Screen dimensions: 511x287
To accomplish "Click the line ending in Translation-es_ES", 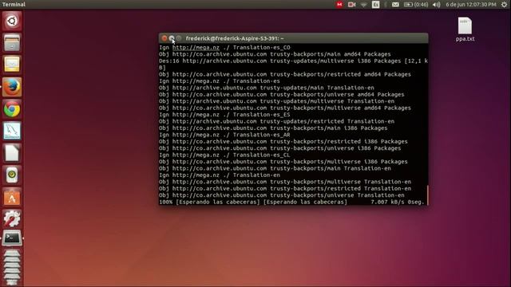I will [224, 115].
